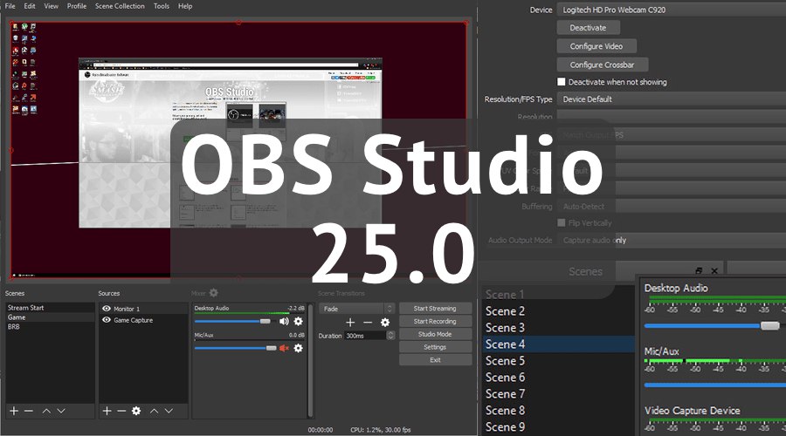Screen dimensions: 786x436
Task: Open the Profile menu
Action: coord(77,6)
